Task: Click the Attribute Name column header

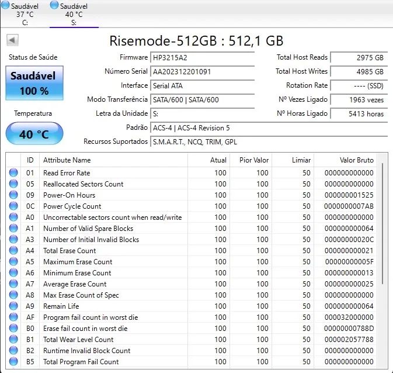Action: tap(113, 160)
